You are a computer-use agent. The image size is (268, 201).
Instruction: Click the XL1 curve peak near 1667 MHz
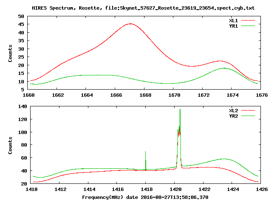[130, 24]
